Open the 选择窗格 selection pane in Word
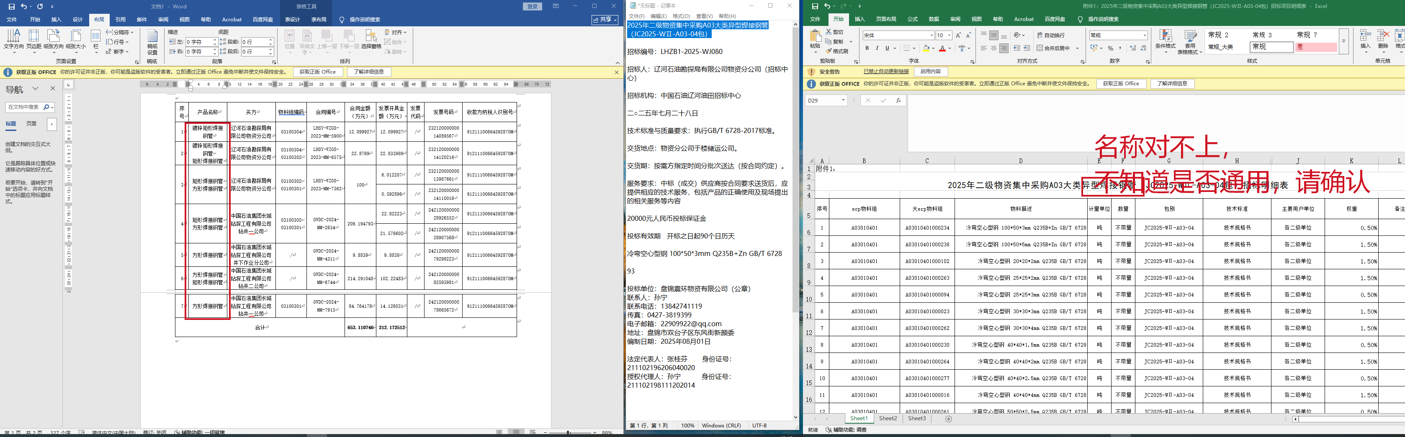The width and height of the screenshot is (1405, 437). [x=371, y=39]
